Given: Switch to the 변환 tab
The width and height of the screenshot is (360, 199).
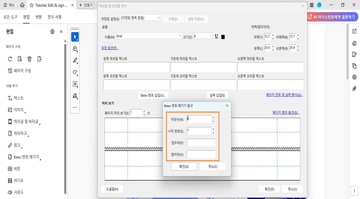Looking at the screenshot, I should click(38, 17).
